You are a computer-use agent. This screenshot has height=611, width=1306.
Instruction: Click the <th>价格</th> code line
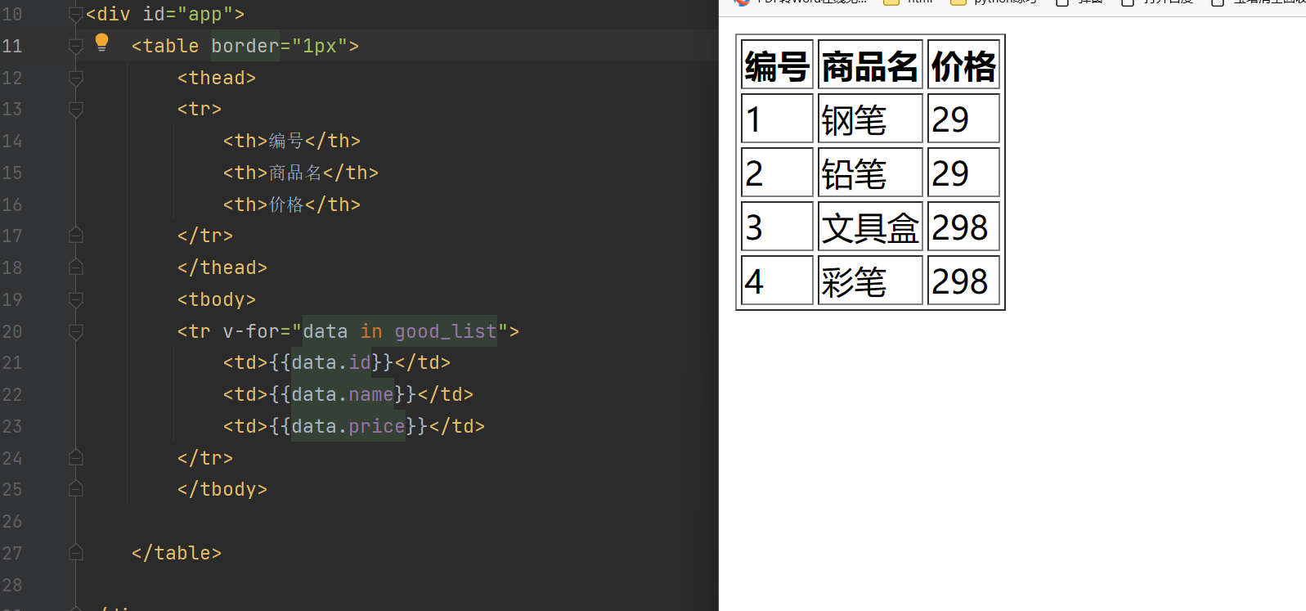(292, 204)
